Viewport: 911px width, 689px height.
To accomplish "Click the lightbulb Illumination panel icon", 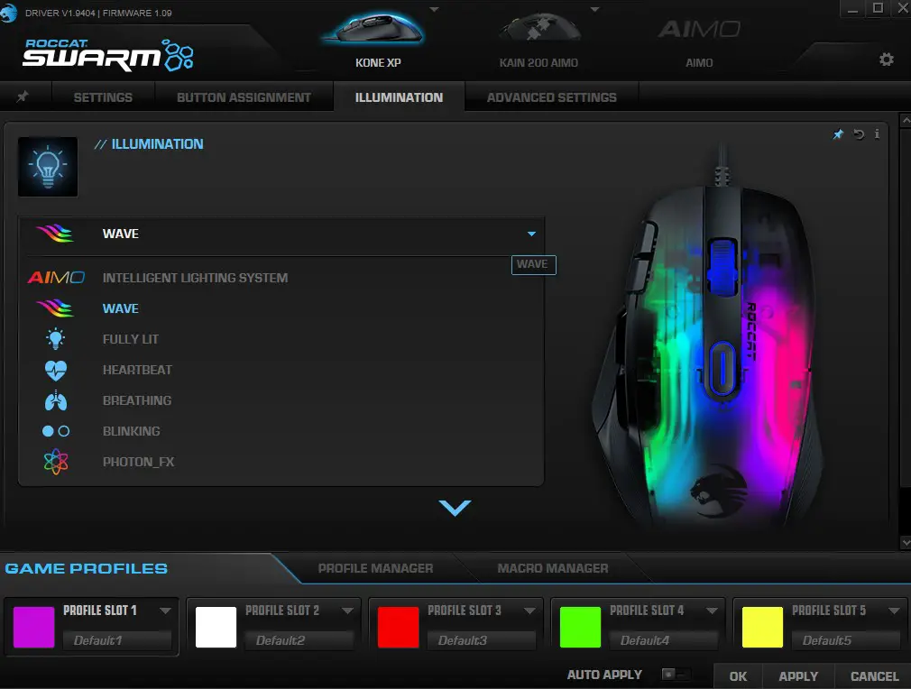I will coord(48,167).
